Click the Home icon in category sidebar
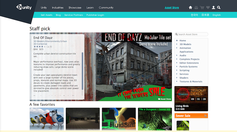Screen dimensions: 237x132 tap(177, 41)
